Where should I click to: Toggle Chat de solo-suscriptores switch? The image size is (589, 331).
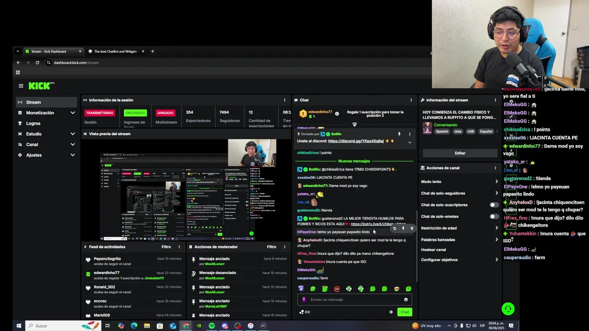(494, 205)
